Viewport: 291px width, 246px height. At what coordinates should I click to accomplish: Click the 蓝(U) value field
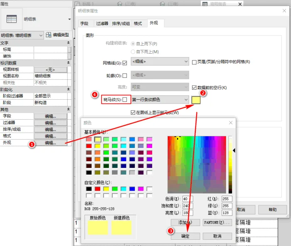click(x=227, y=213)
